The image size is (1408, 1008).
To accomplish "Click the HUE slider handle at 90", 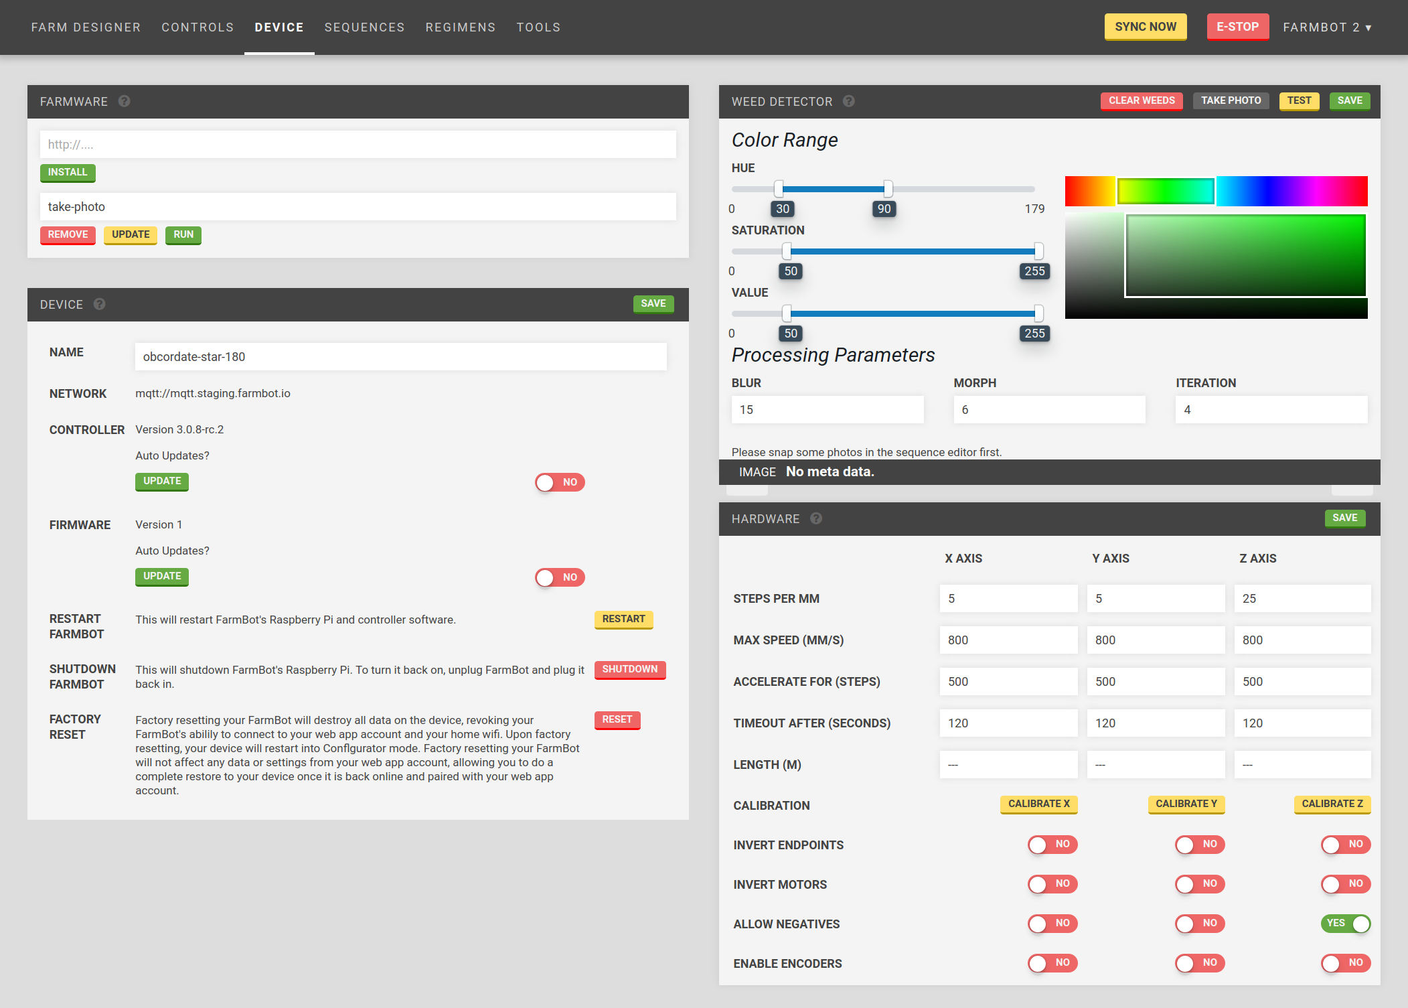I will point(888,189).
